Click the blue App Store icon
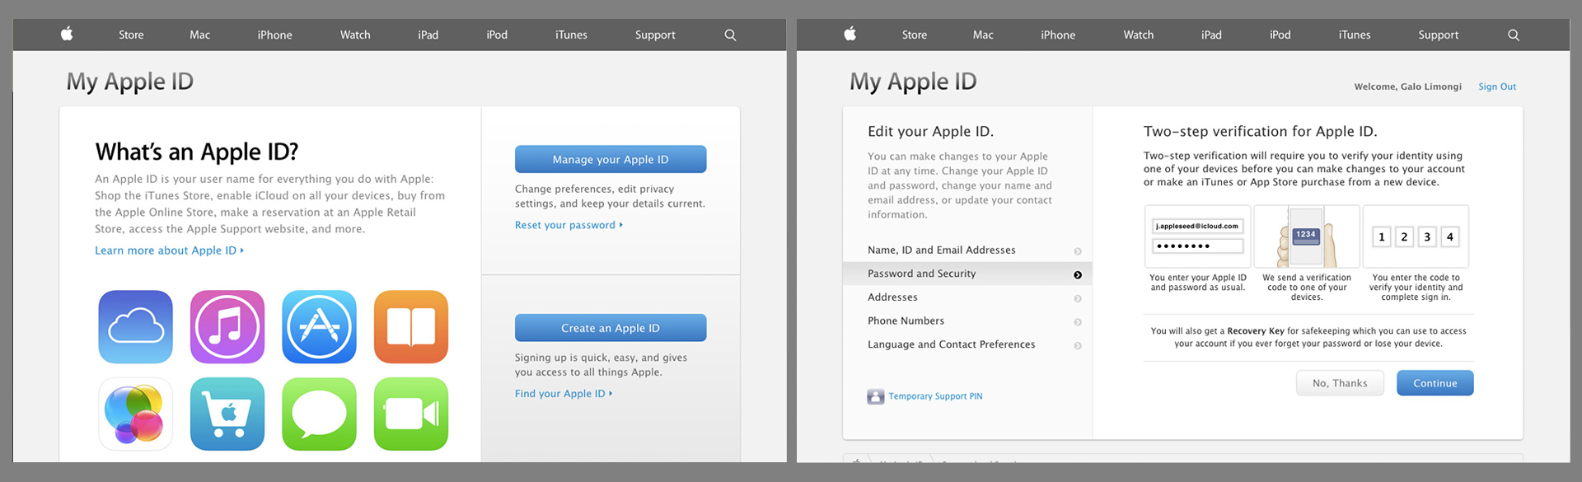1582x482 pixels. tap(319, 327)
